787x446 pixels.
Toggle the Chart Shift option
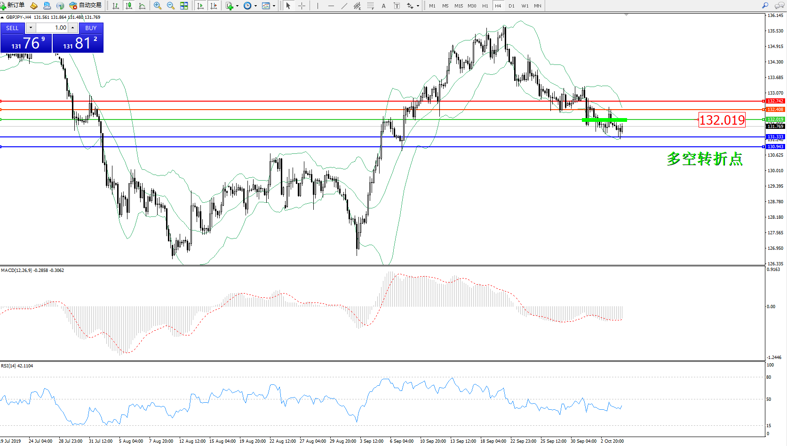(x=214, y=6)
